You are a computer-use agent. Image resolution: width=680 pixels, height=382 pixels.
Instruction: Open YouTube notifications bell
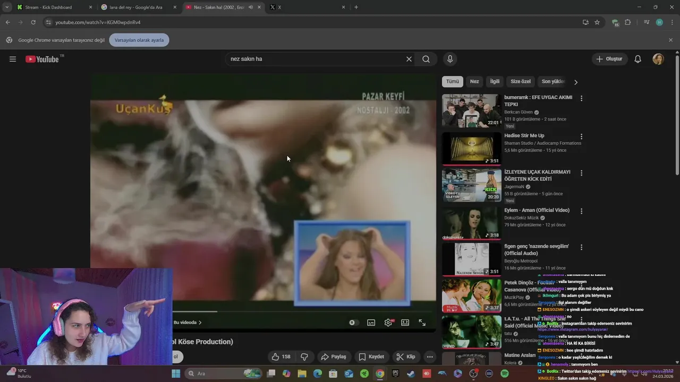[638, 59]
